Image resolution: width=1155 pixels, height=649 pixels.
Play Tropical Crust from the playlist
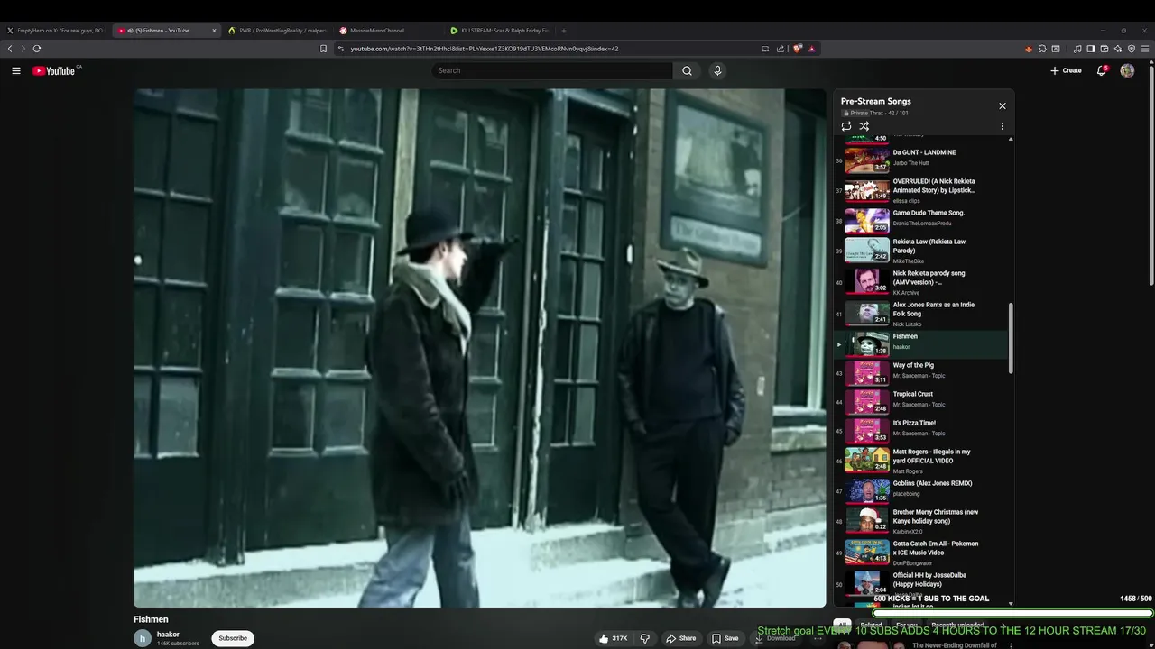[x=921, y=401]
